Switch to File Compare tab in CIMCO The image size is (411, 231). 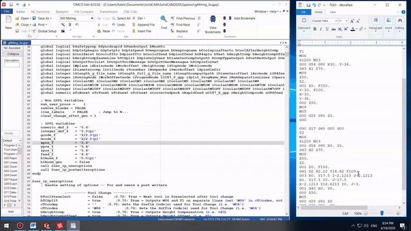[83, 12]
